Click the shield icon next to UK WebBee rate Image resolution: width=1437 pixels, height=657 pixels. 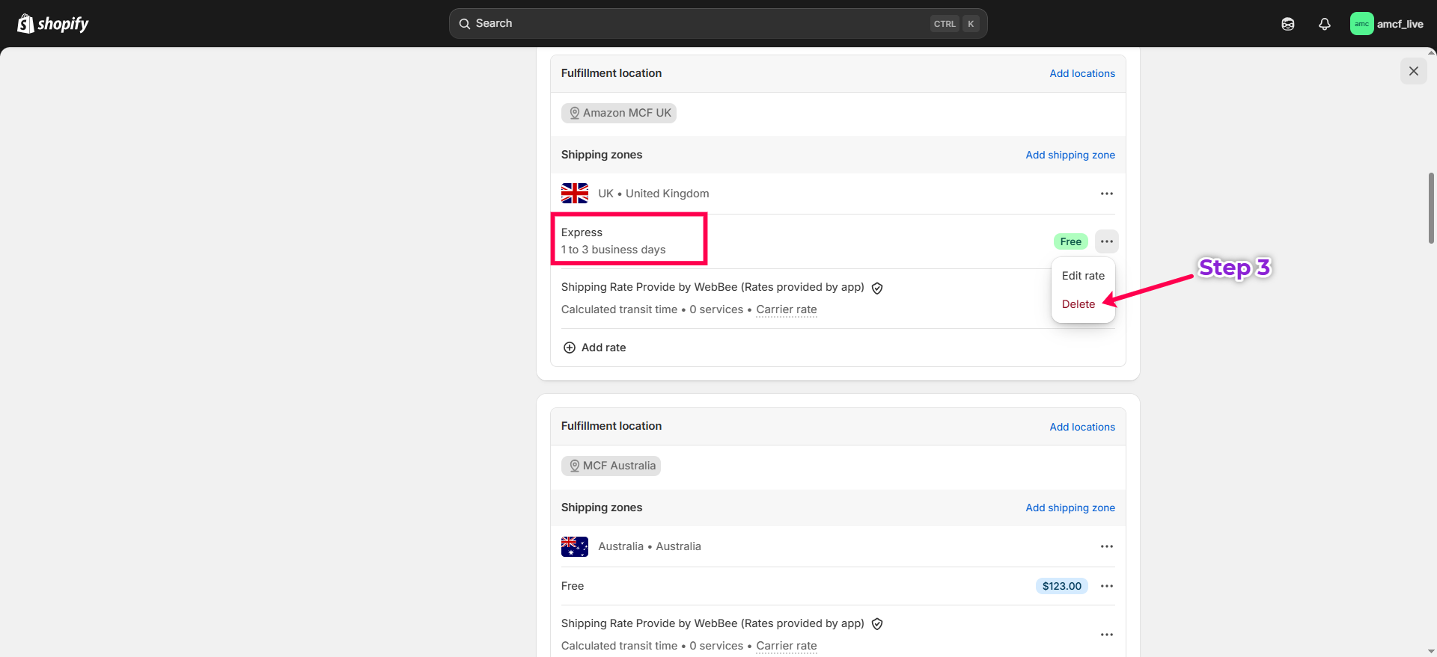pyautogui.click(x=877, y=288)
